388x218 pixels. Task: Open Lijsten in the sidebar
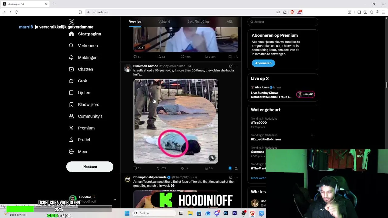coord(79,93)
